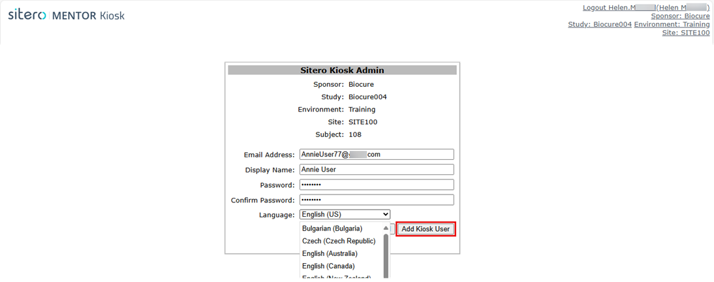This screenshot has height=282, width=714.
Task: Open the Language dropdown
Action: click(x=345, y=214)
